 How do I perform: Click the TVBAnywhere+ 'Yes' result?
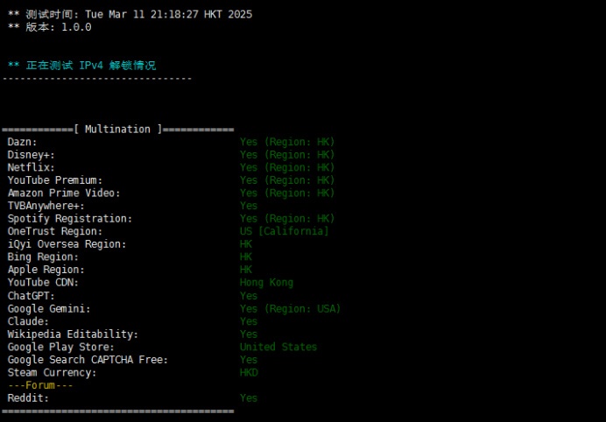point(249,206)
